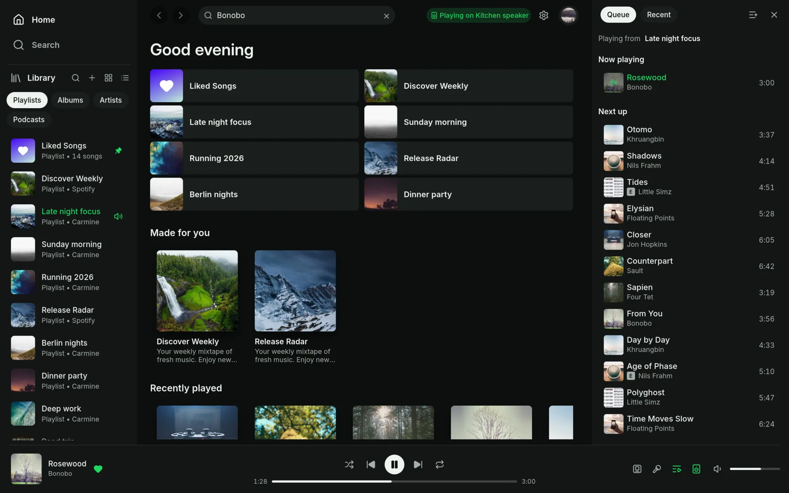Open connect to device icon
This screenshot has height=493, width=789.
[x=696, y=469]
